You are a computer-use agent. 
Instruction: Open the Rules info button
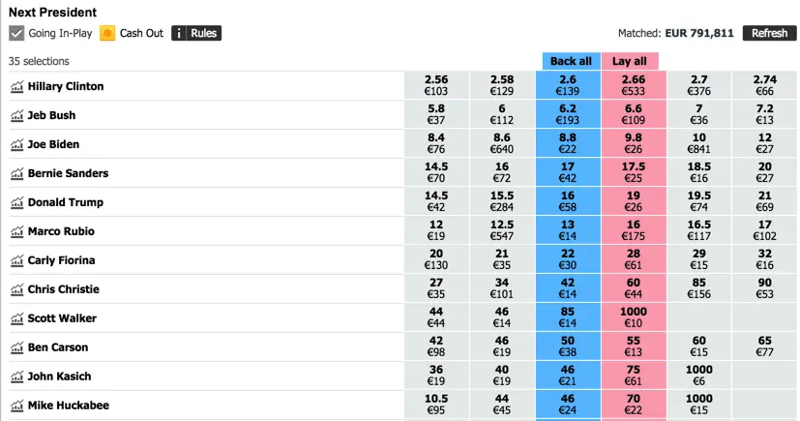(x=196, y=33)
